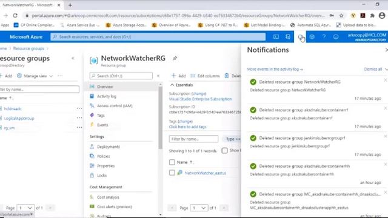
Task: Click the Feedback smiley icon
Action: click(335, 37)
